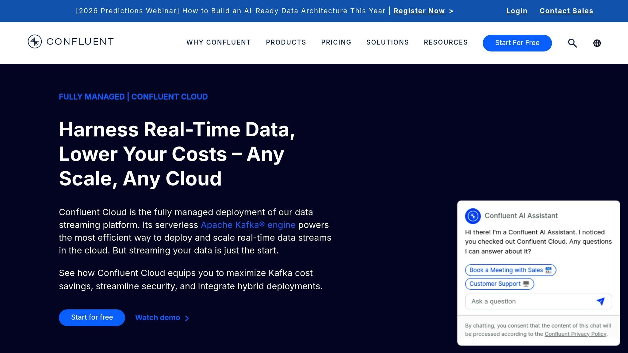Click the send arrow in the chat input

click(600, 302)
